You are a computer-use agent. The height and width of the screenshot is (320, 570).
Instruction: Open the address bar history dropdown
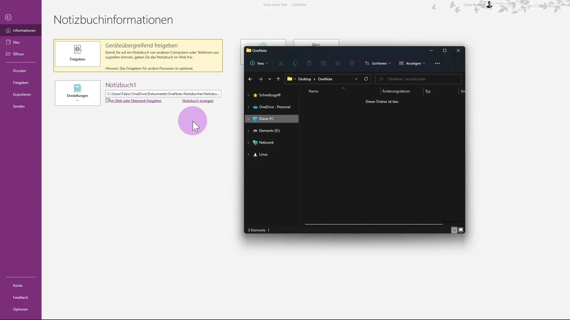(356, 79)
